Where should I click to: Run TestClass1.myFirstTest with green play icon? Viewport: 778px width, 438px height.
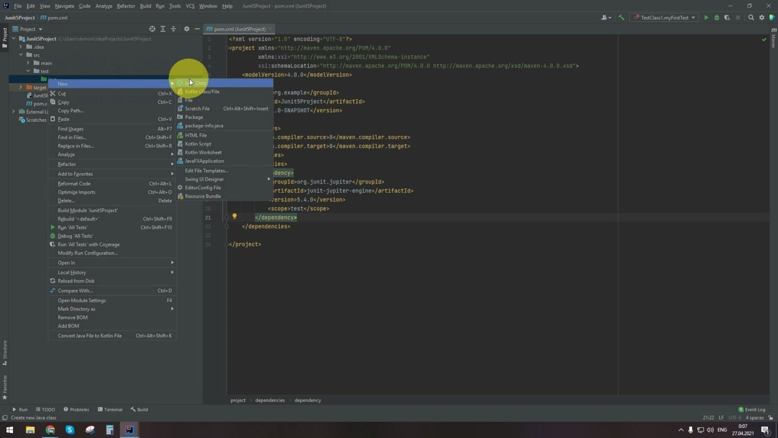[706, 18]
